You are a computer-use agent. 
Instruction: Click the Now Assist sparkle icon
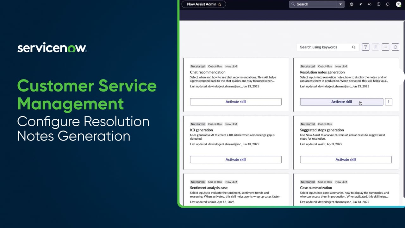pos(361,4)
